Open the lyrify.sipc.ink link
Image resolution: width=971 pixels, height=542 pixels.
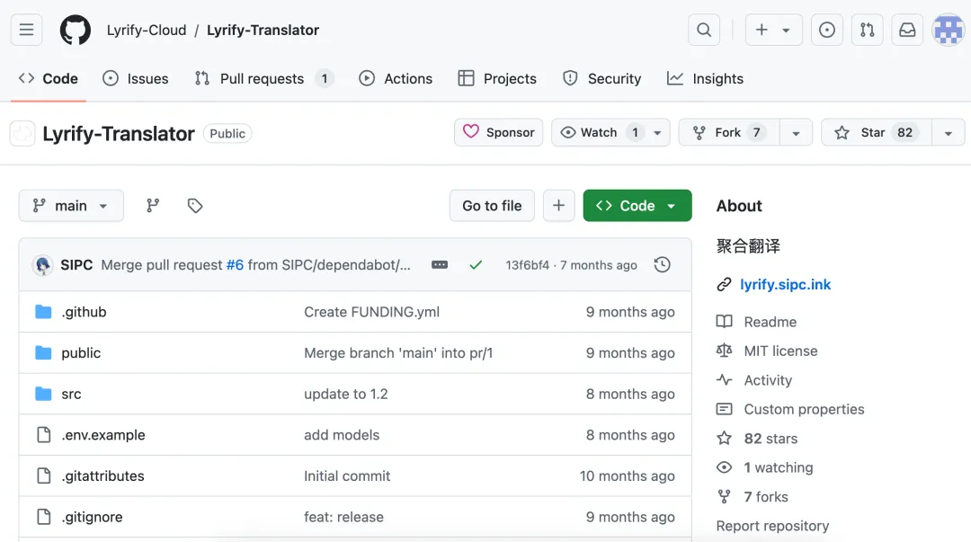(x=785, y=284)
